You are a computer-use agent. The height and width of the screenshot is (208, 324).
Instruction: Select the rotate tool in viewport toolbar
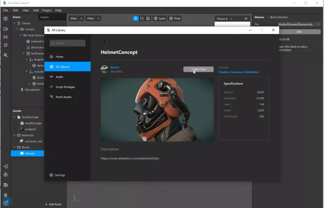click(142, 18)
